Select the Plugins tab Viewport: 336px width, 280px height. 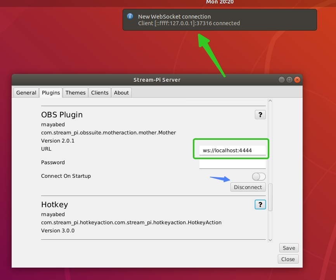51,93
